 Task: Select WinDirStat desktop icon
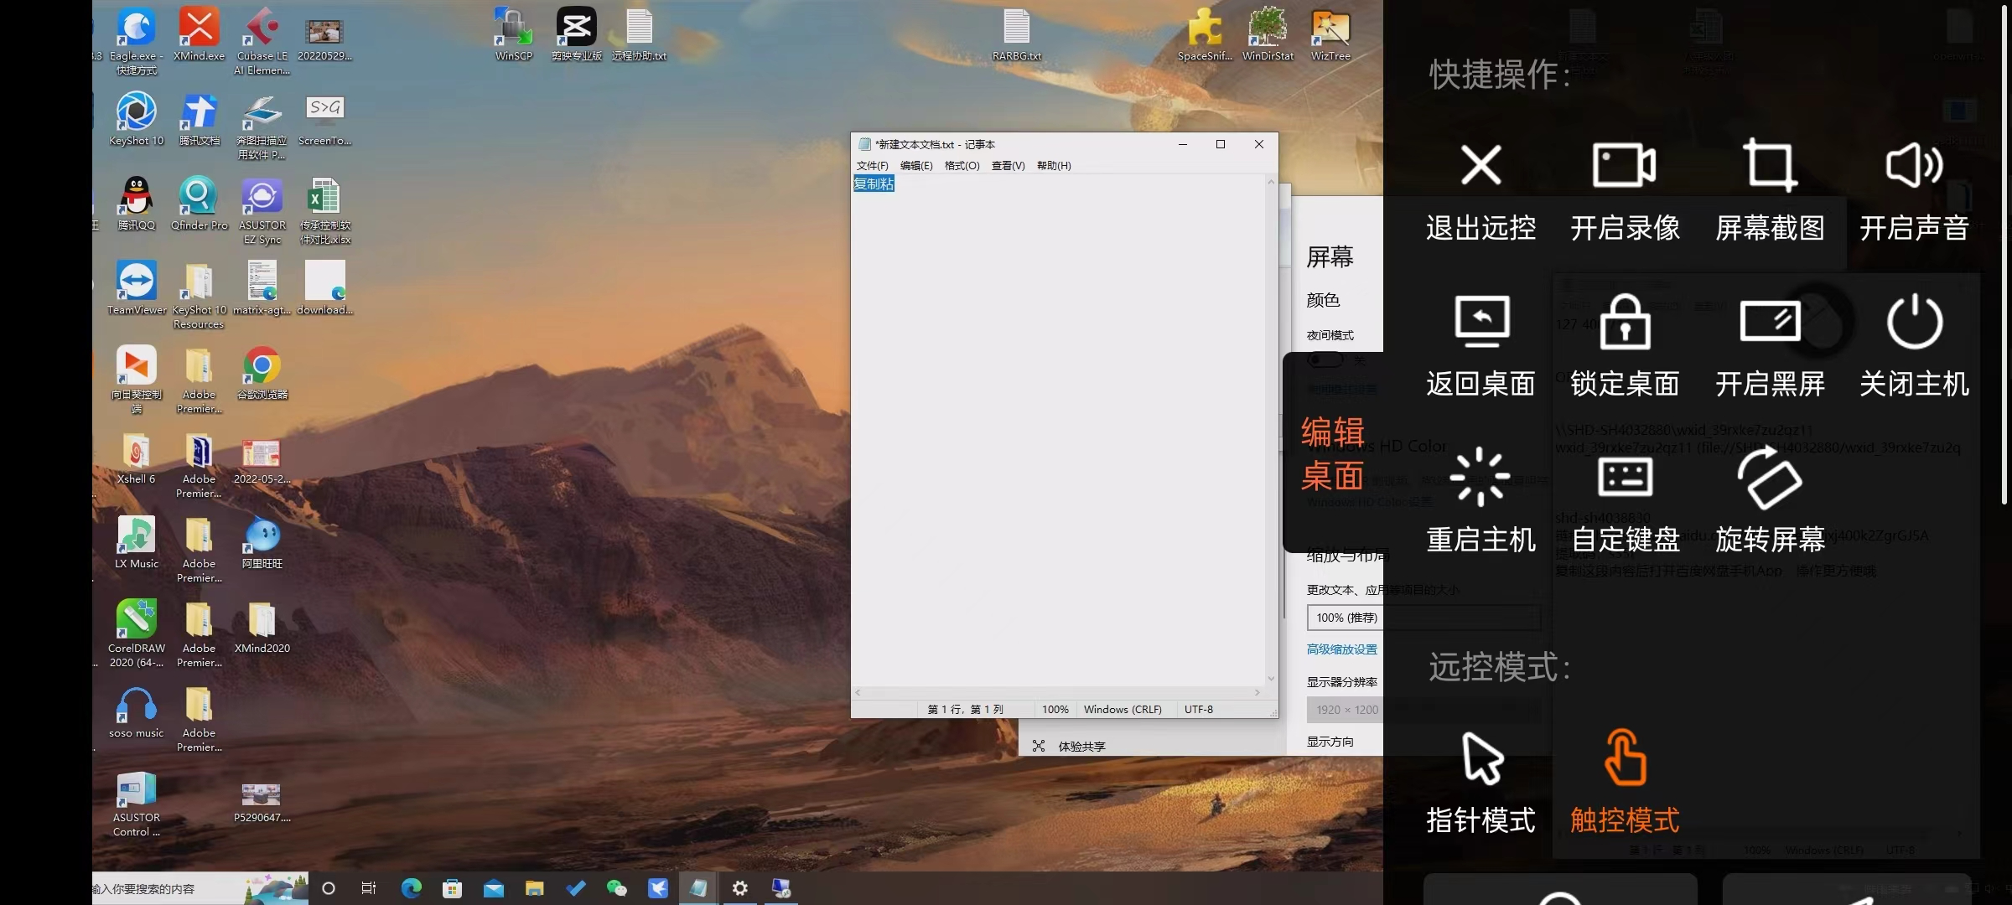pos(1268,34)
